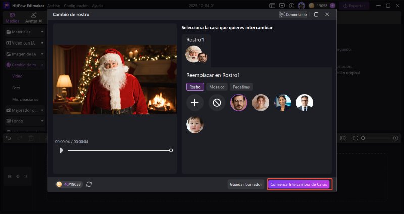Click the timeline zoom slider handle
Image resolution: width=404 pixels, height=214 pixels.
pyautogui.click(x=363, y=138)
